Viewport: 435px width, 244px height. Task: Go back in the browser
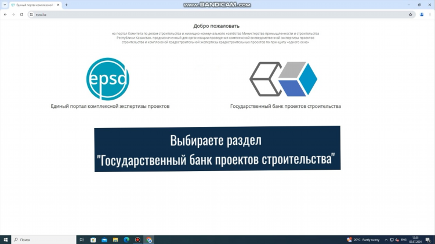(5, 14)
